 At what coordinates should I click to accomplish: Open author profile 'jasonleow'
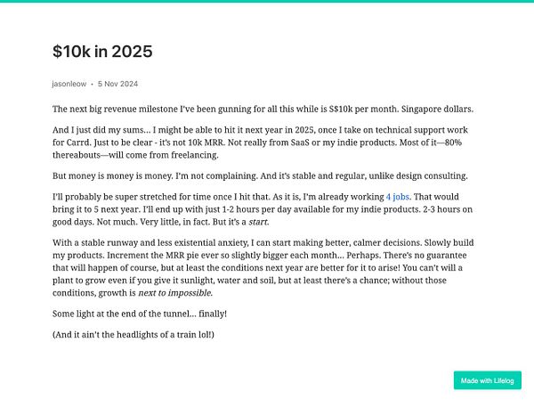[x=69, y=84]
